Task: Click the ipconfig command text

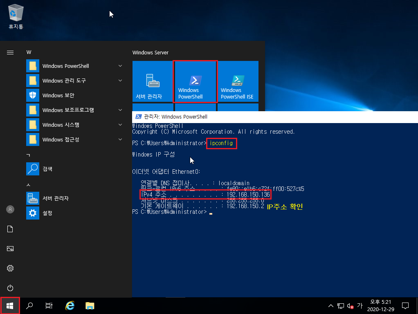Action: (221, 143)
